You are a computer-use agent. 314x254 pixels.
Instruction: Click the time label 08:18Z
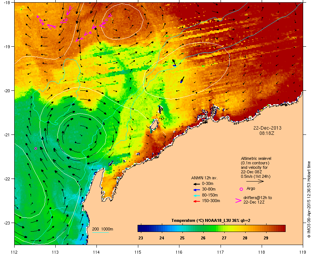point(267,133)
